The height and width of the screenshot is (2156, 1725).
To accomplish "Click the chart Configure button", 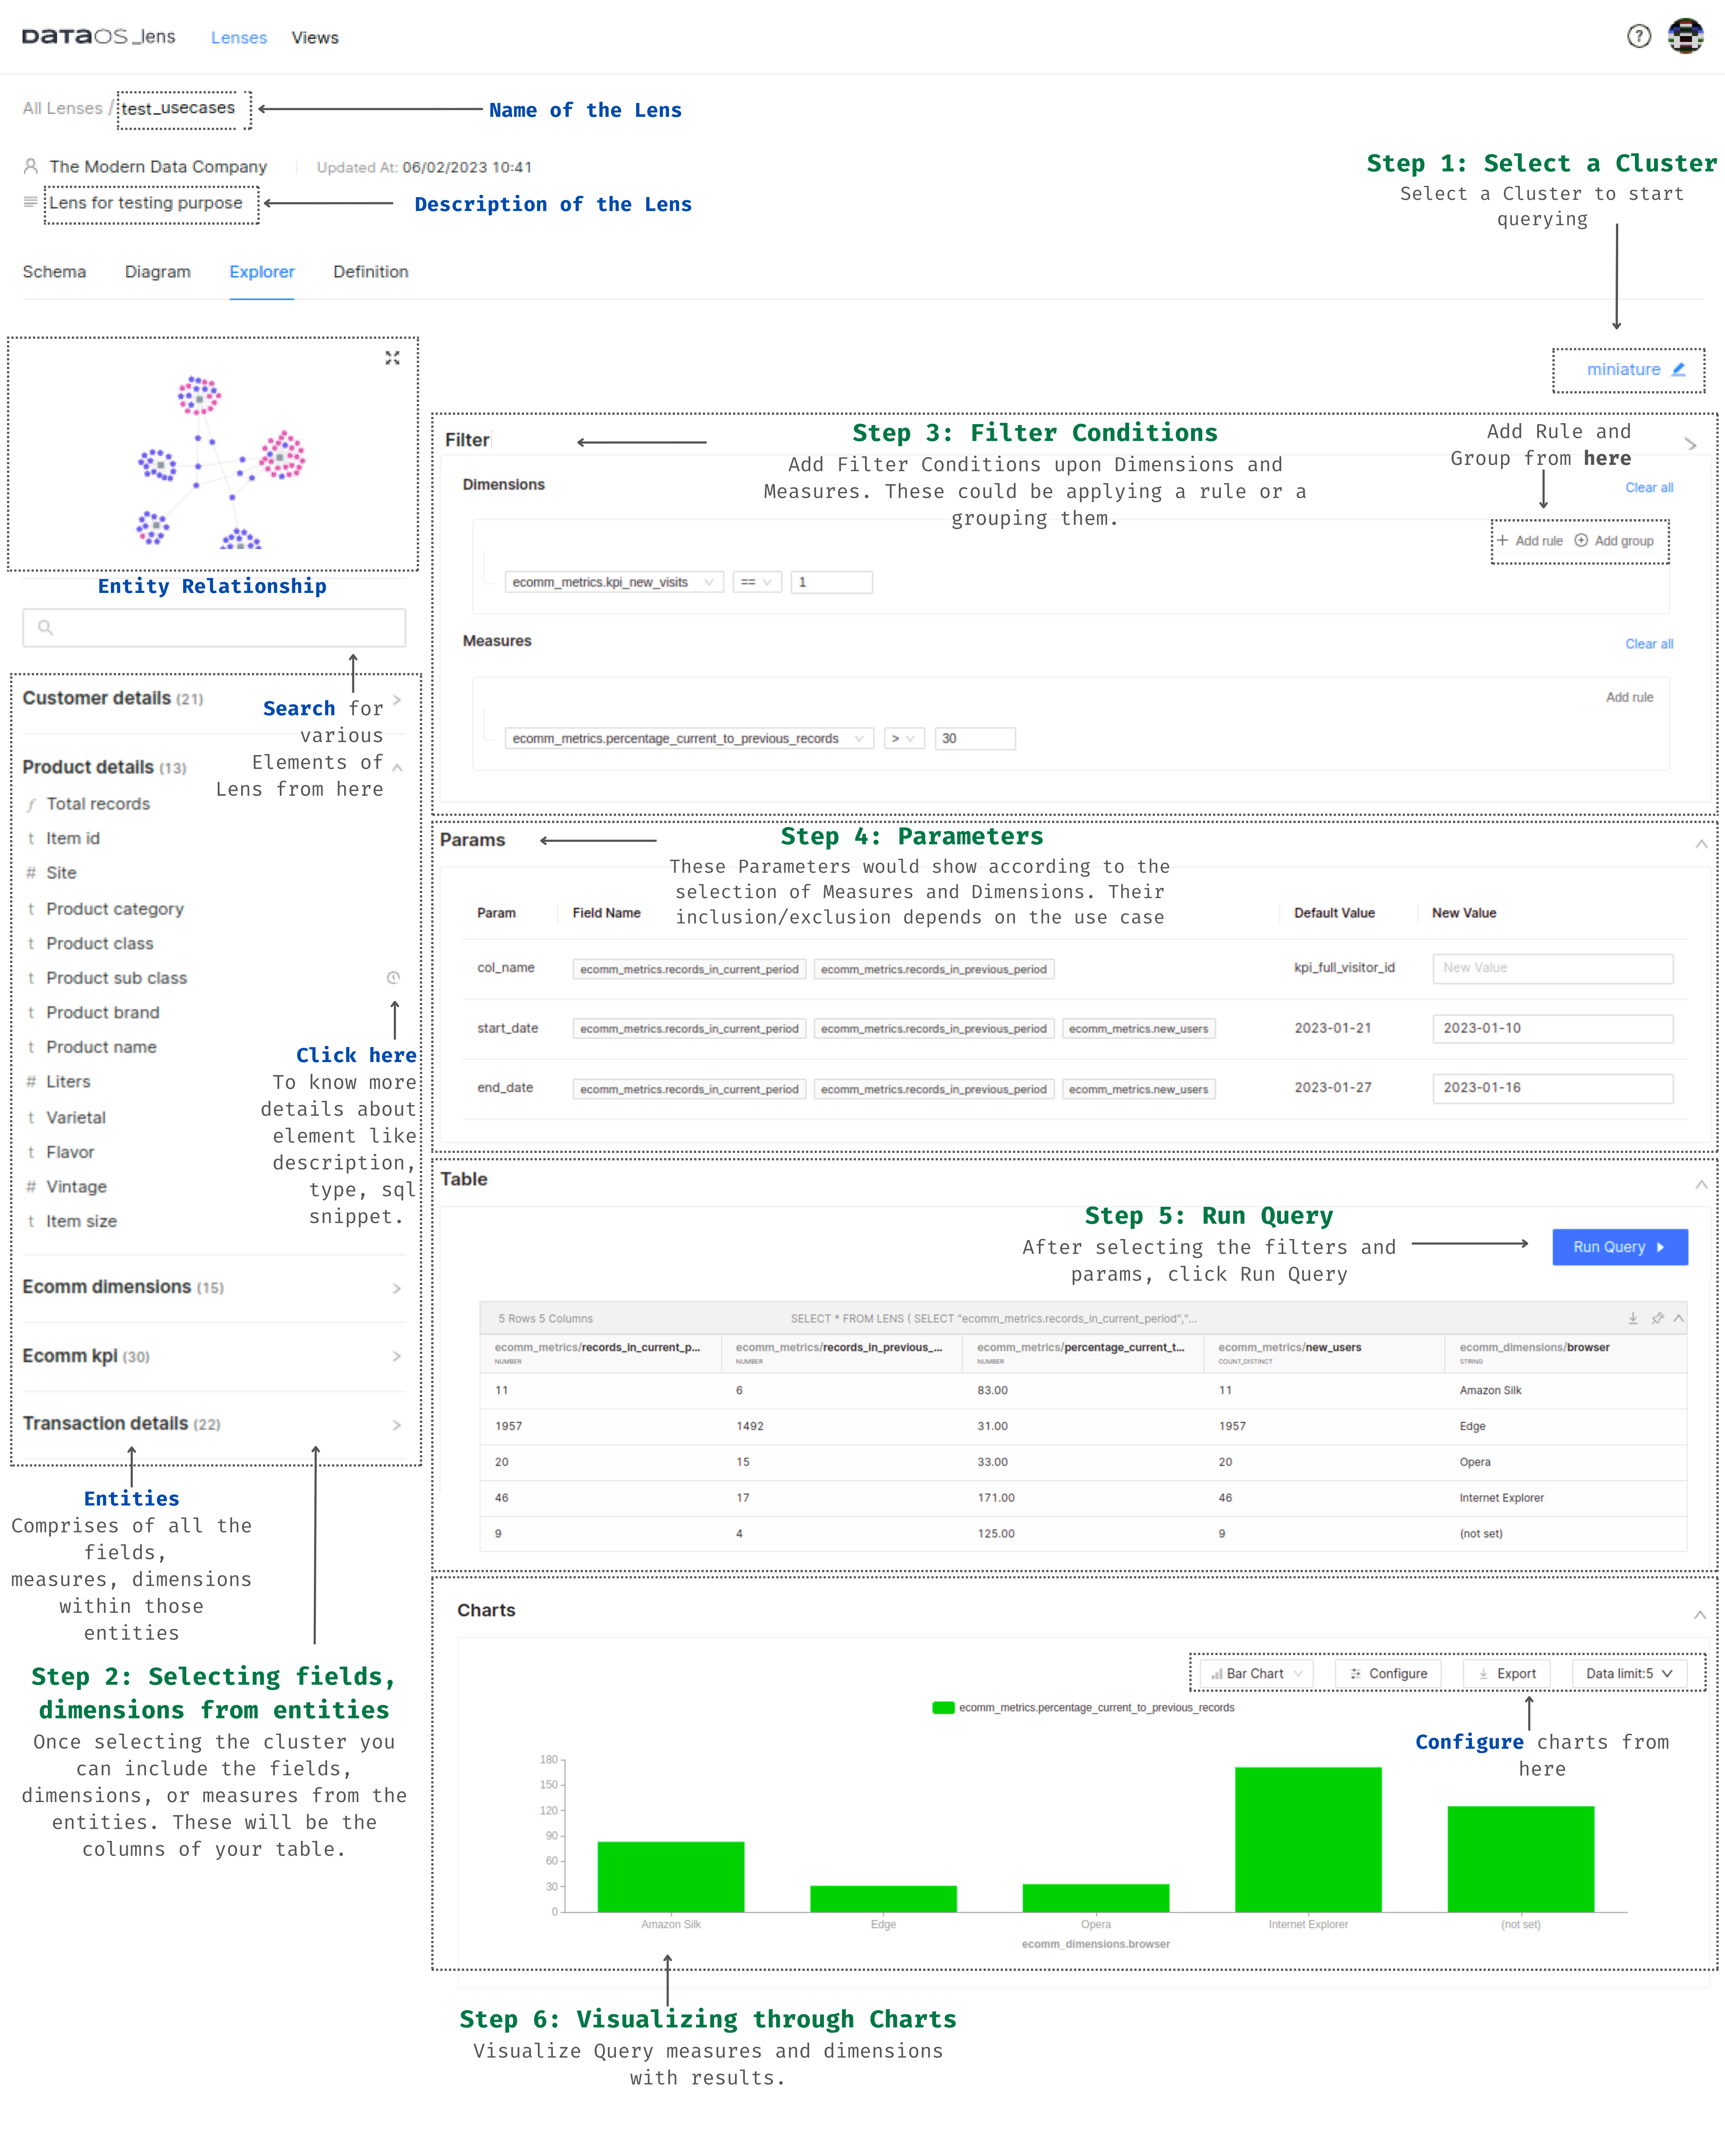I will click(x=1388, y=1673).
